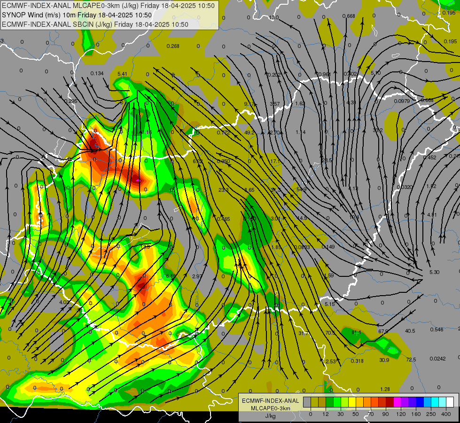Click the map value 81.1
The image size is (460, 423).
(x=356, y=332)
